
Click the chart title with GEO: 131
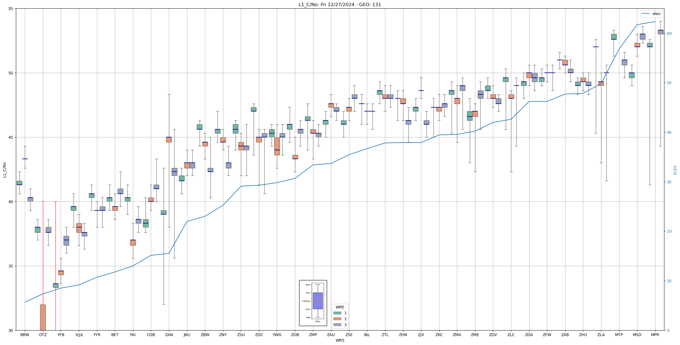340,4
